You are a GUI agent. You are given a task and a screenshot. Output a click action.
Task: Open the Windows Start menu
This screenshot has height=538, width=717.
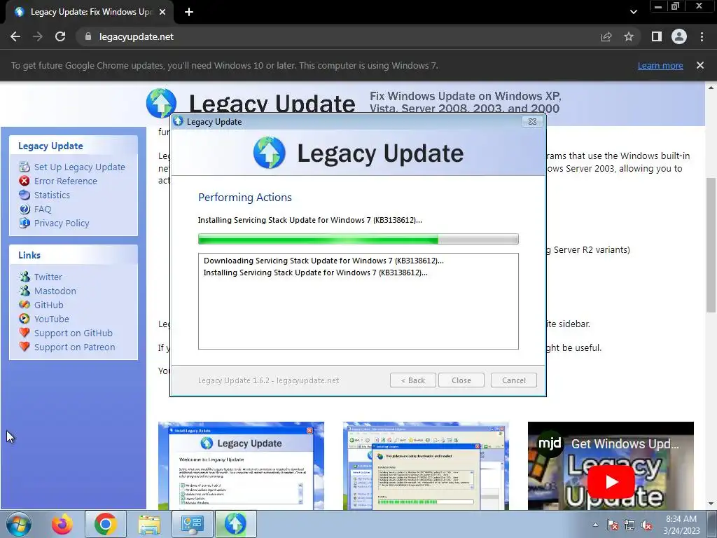(19, 524)
